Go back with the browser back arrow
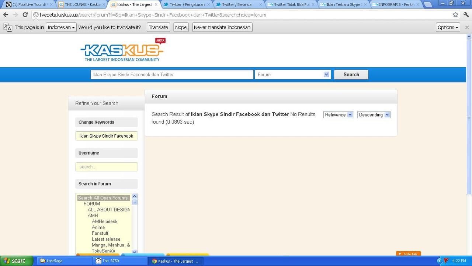The height and width of the screenshot is (266, 472). (6, 15)
